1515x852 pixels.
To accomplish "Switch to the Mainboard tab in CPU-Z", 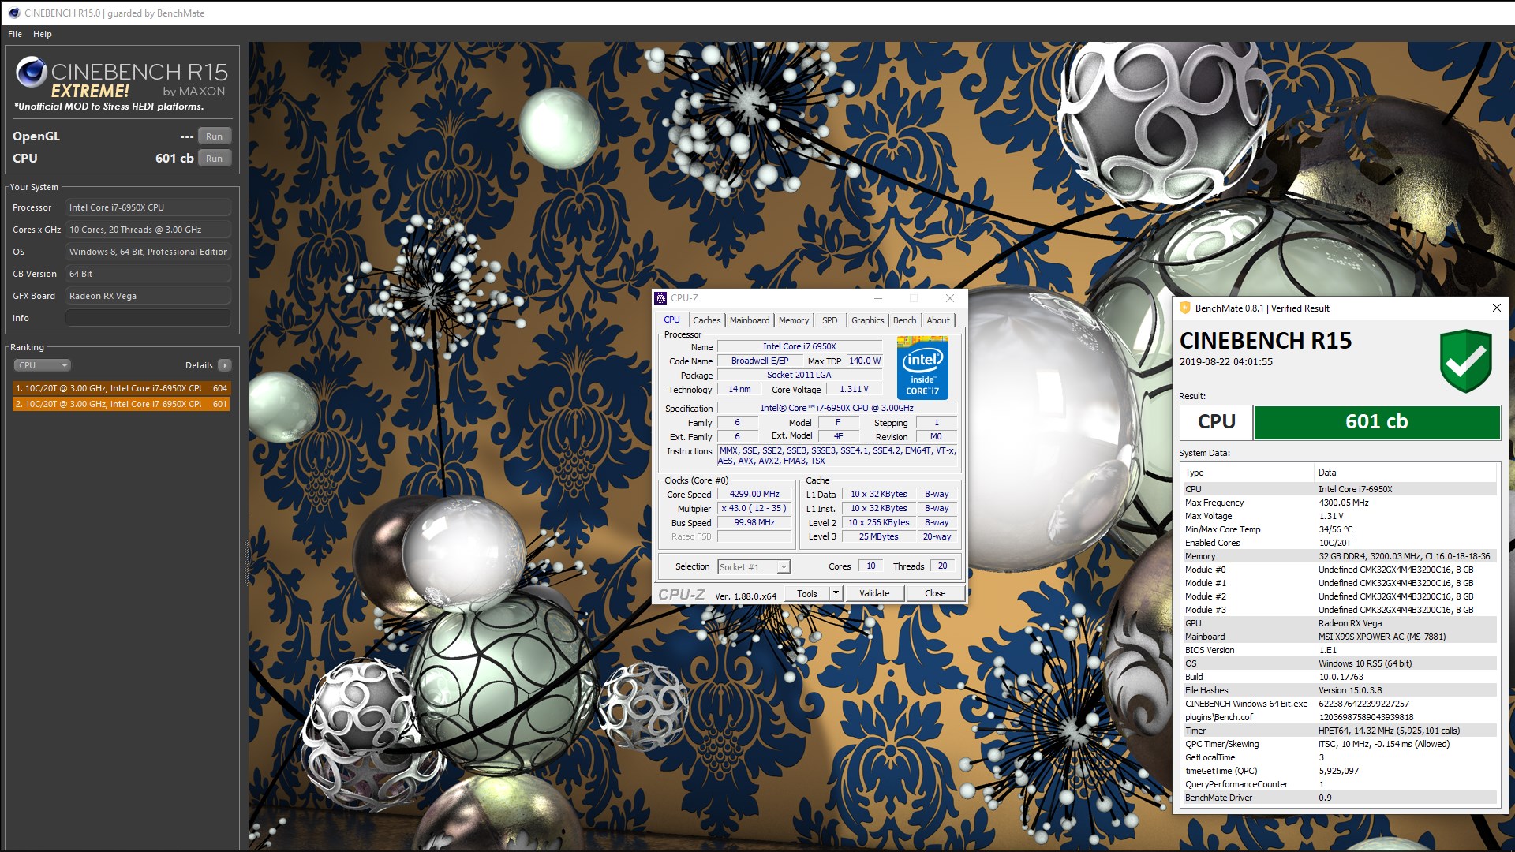I will pos(750,320).
